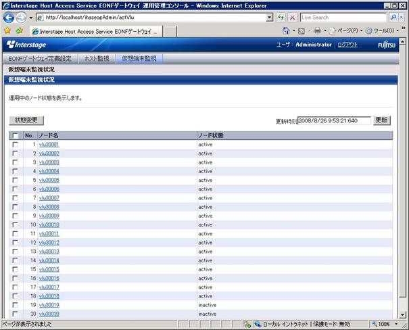The width and height of the screenshot is (409, 330).
Task: Click the 更新 refresh button
Action: point(381,120)
